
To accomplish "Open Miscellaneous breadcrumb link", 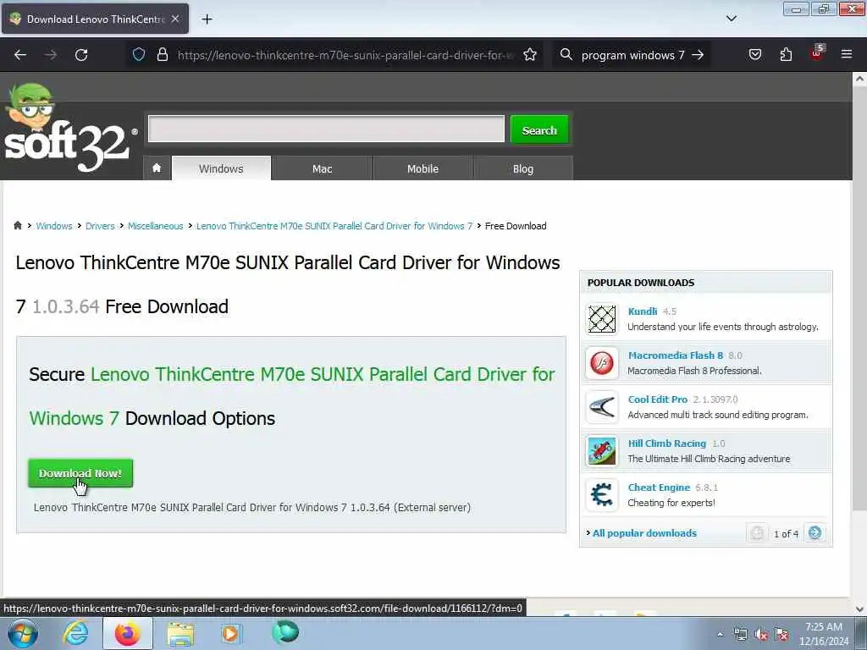I will click(x=156, y=225).
